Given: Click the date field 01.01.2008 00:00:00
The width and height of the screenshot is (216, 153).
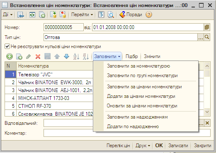Looking at the screenshot, I should pos(148,27).
